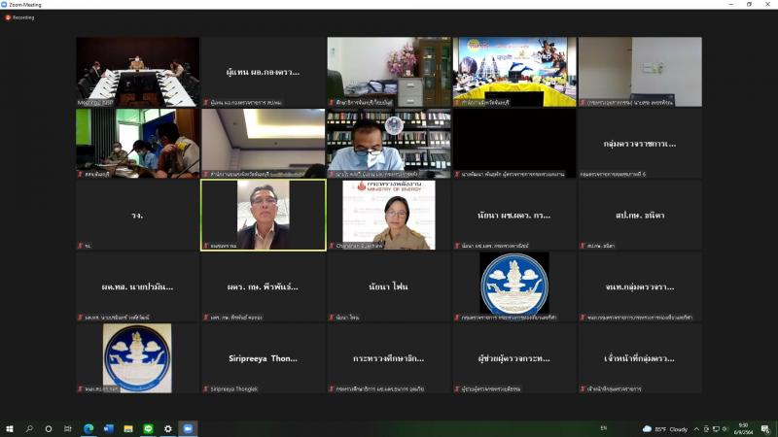The image size is (778, 437).
Task: Click the active Zoom taskbar icon
Action: tap(188, 428)
